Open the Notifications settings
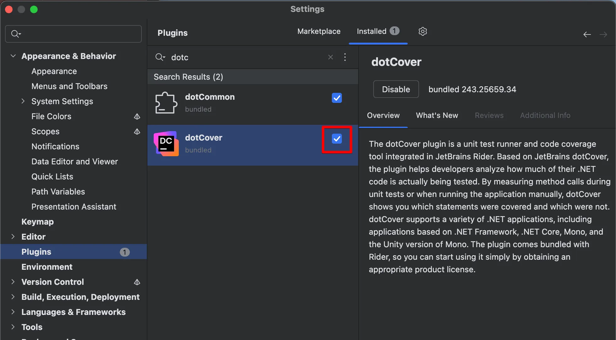The height and width of the screenshot is (340, 616). click(55, 146)
